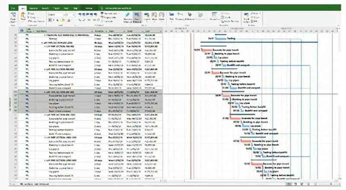Click the Summary task insert icon
The width and height of the screenshot is (346, 190).
(179, 17)
